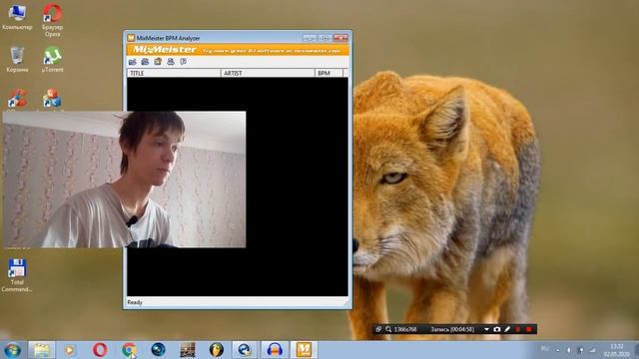
Task: Open the film-strip taskbar application
Action: [x=188, y=350]
